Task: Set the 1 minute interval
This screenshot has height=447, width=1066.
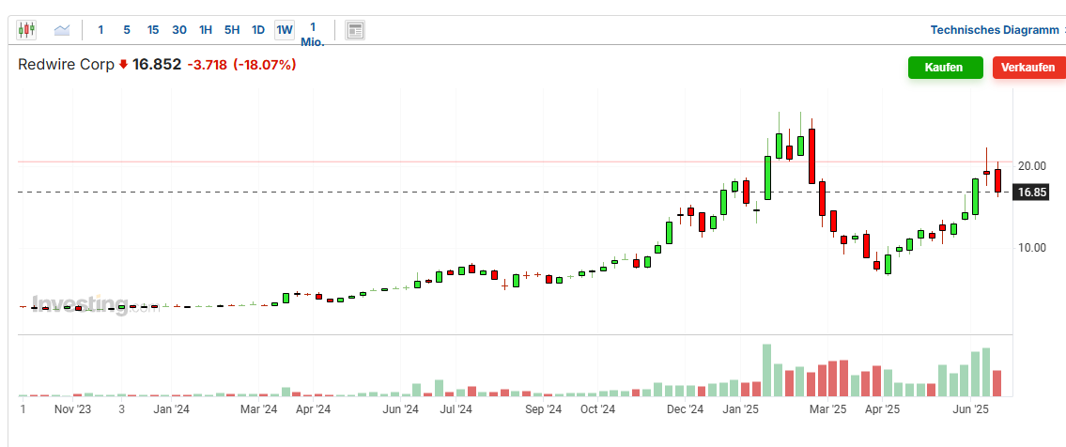Action: click(100, 30)
